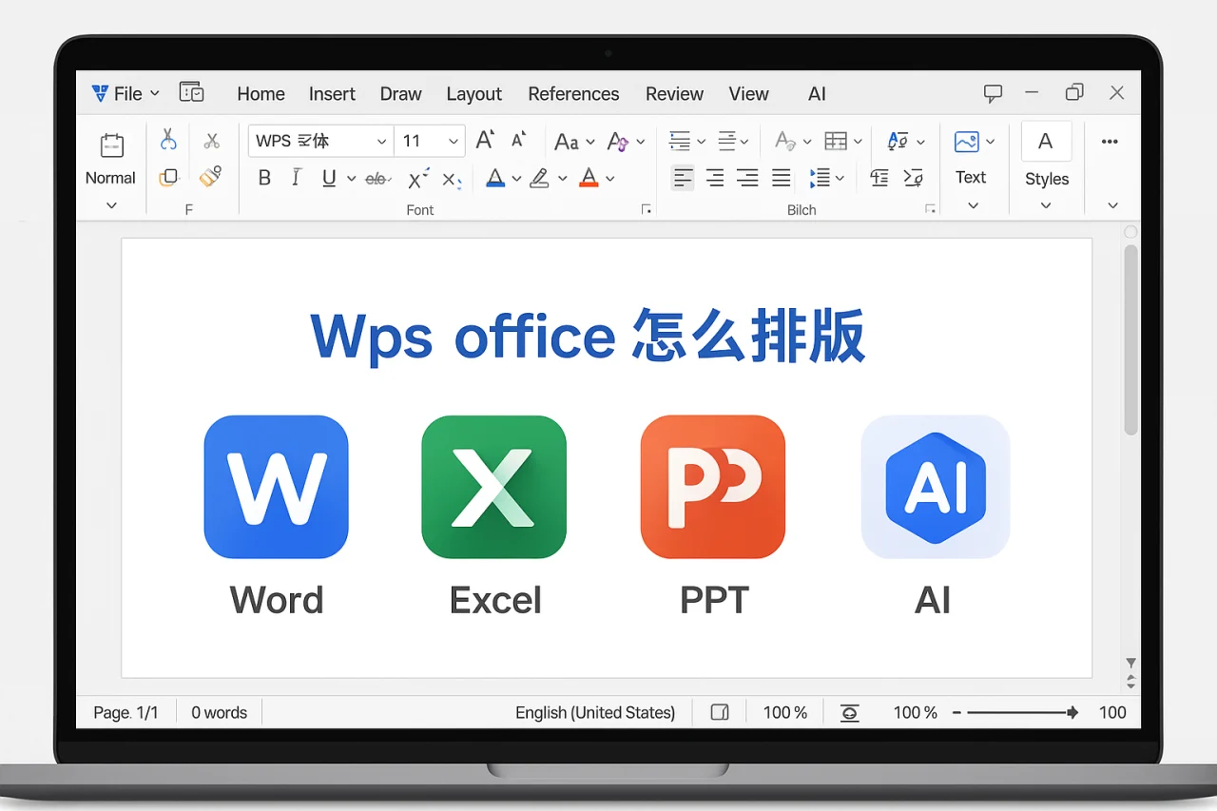1217x811 pixels.
Task: Apply strikethrough to text
Action: pyautogui.click(x=377, y=179)
